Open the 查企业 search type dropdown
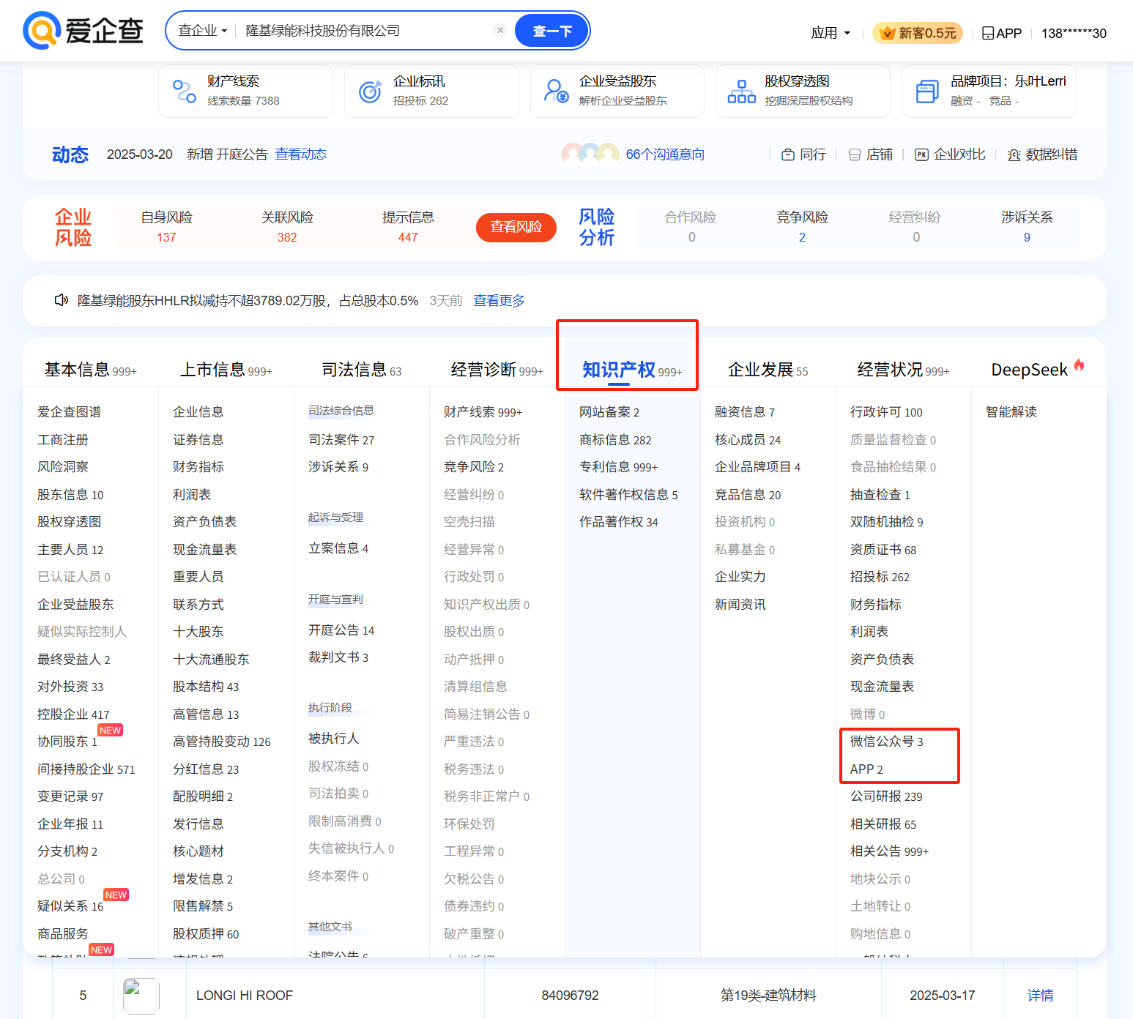 click(x=203, y=31)
